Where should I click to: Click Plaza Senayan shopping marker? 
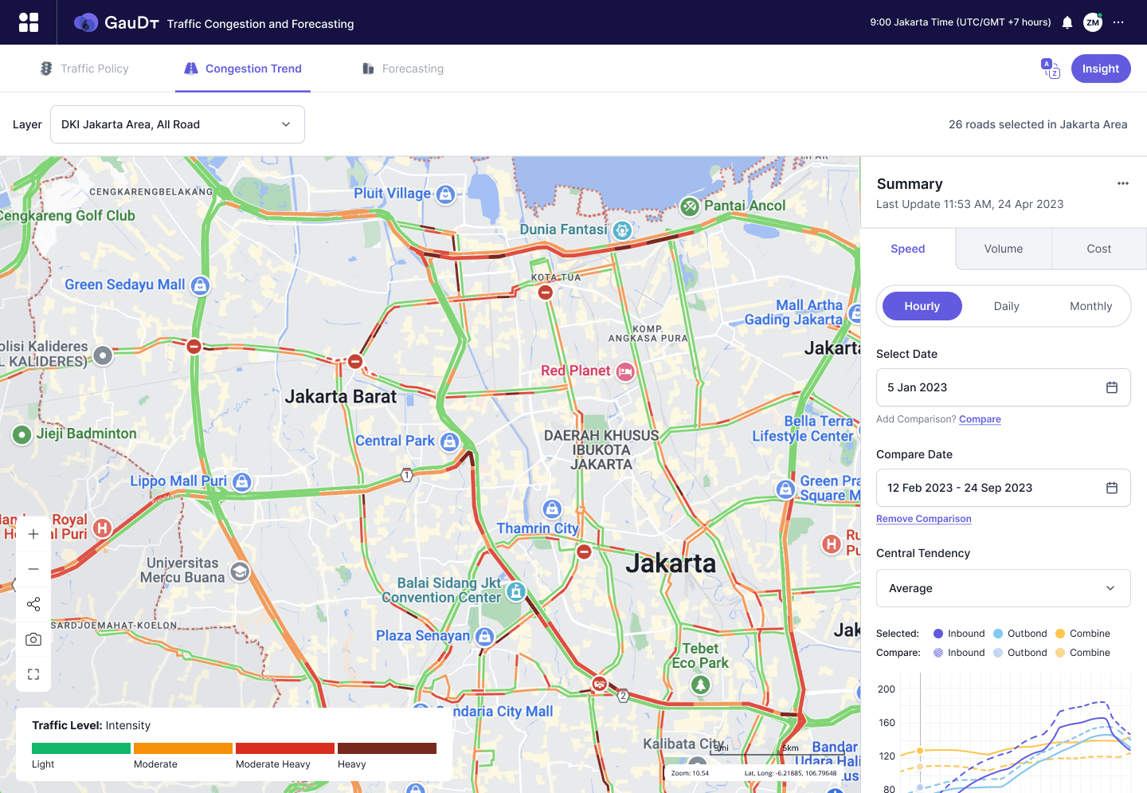484,636
